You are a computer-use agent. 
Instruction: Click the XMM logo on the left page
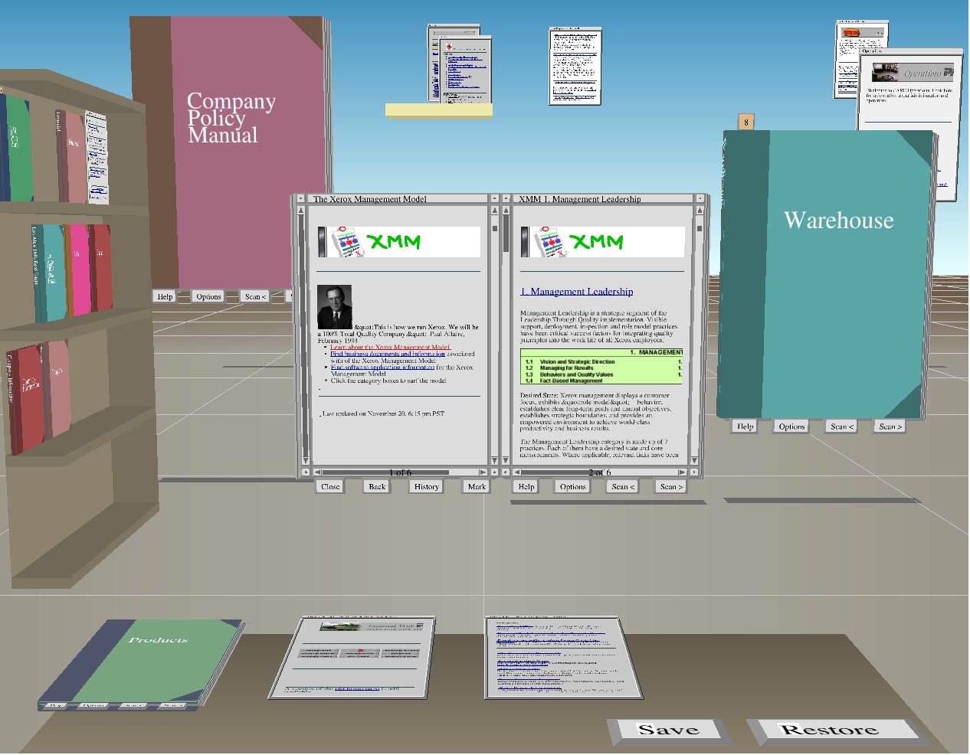394,242
